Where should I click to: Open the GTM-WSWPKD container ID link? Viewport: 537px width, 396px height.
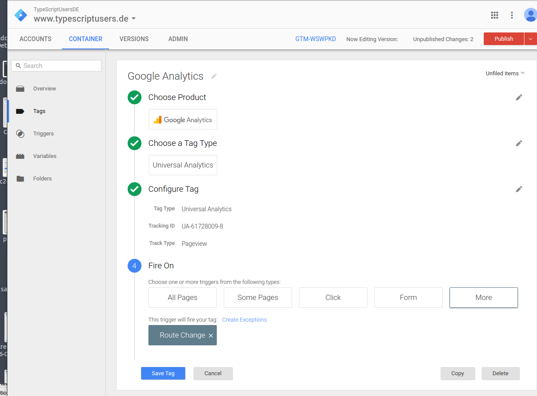click(x=315, y=39)
